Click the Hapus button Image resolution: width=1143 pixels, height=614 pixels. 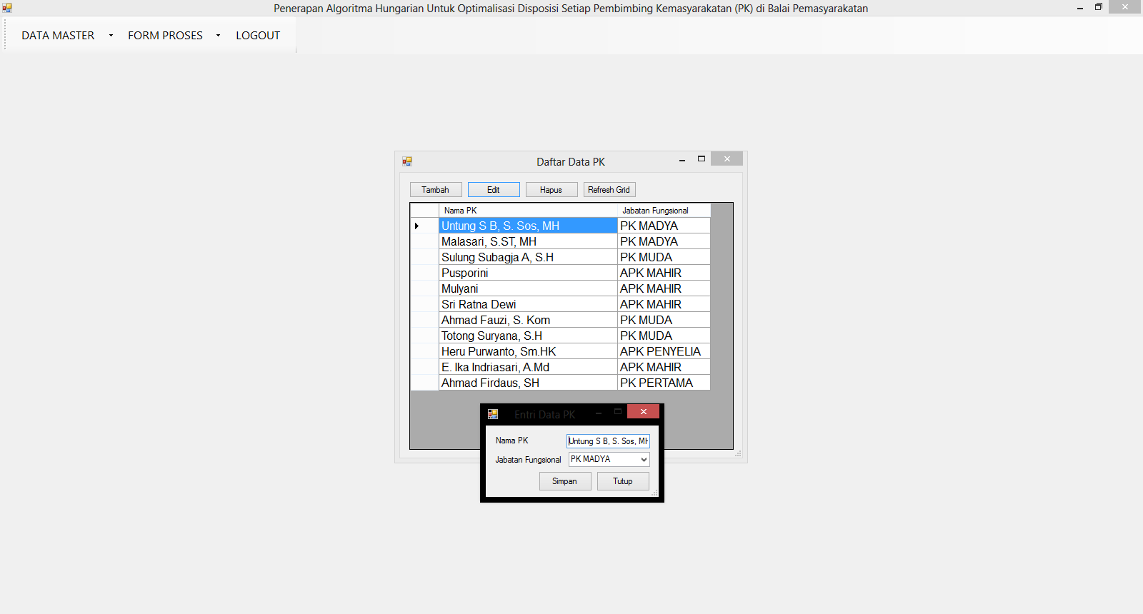click(x=551, y=190)
